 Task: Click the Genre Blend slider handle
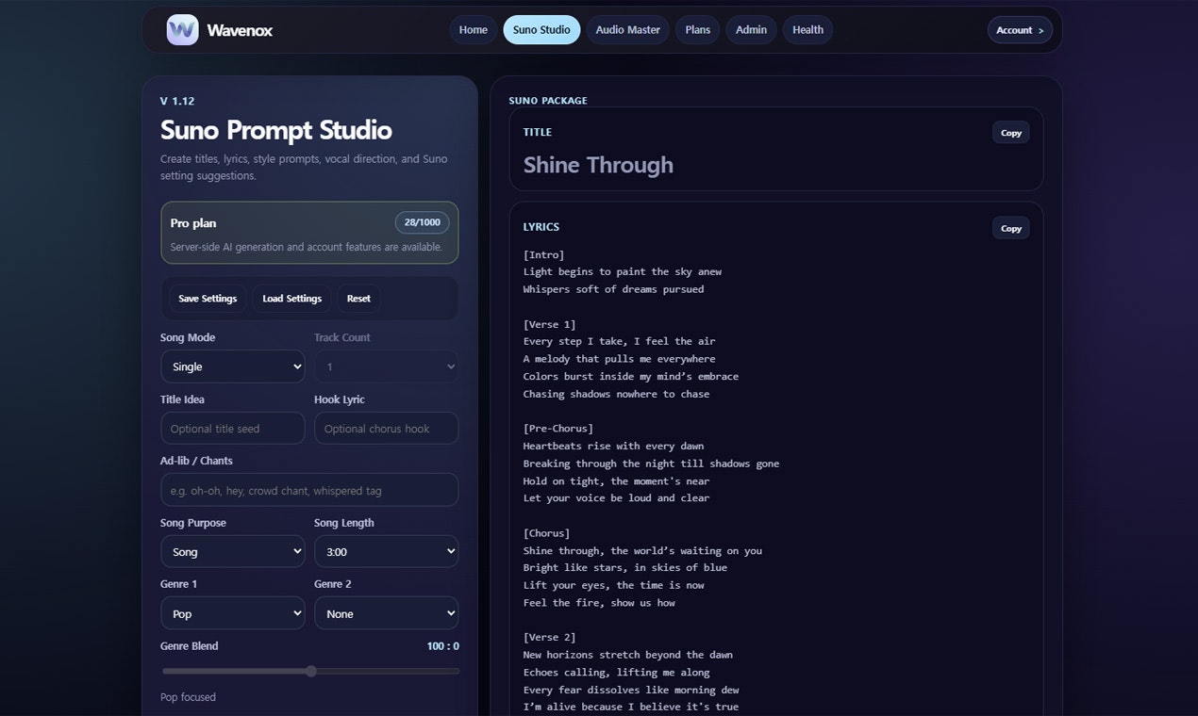[311, 671]
